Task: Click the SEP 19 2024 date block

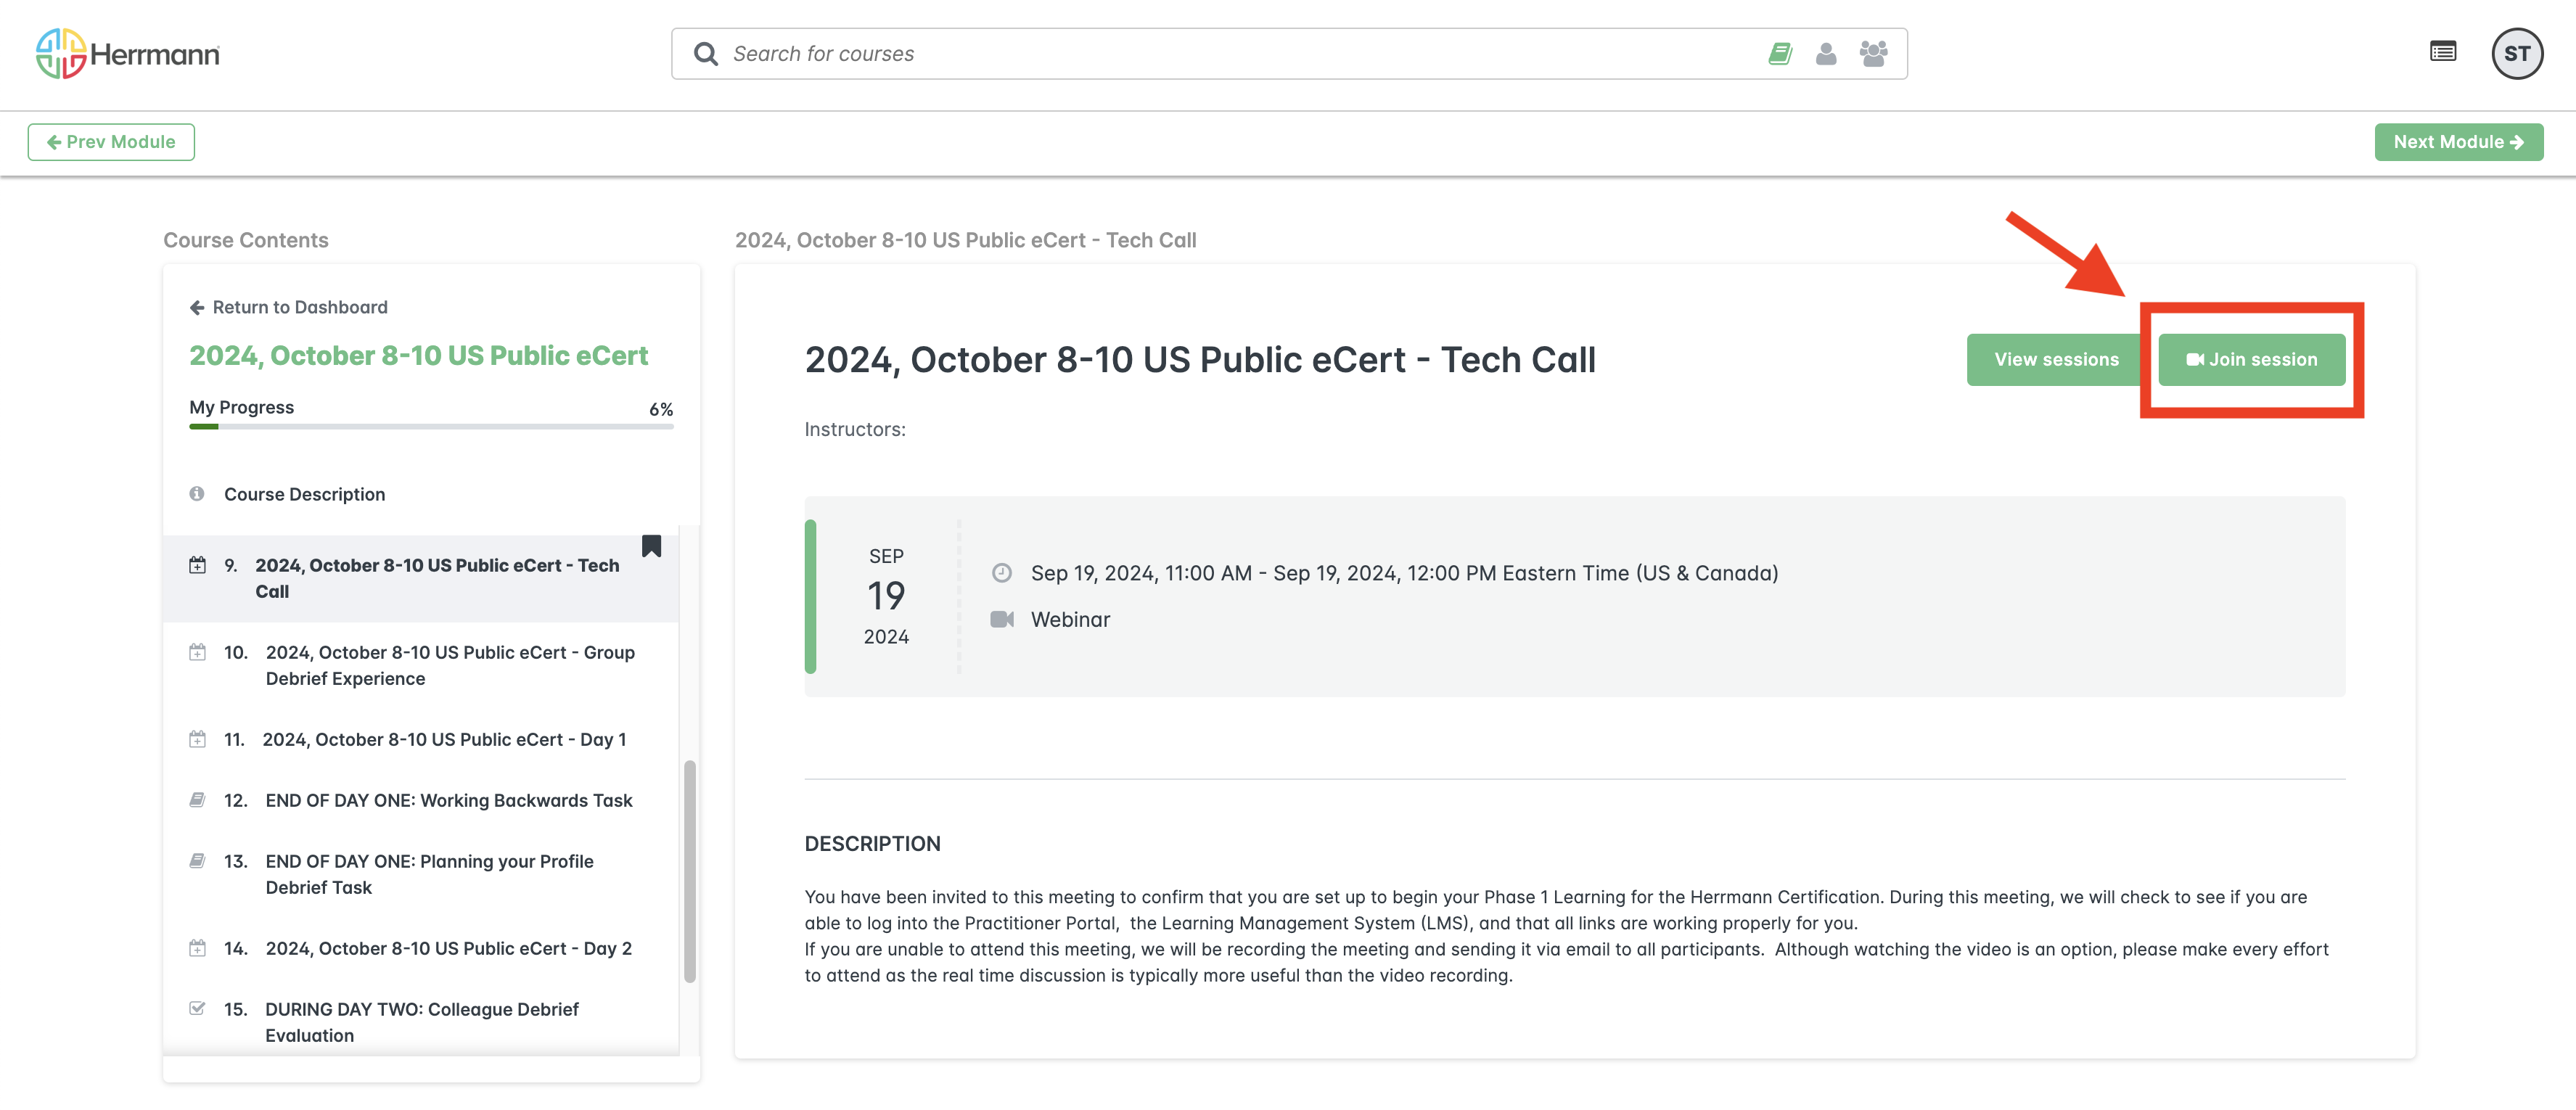Action: click(x=886, y=596)
